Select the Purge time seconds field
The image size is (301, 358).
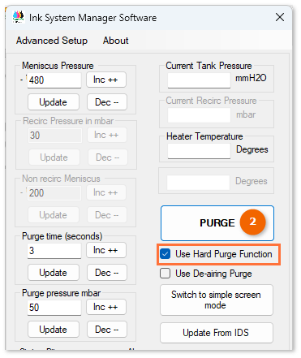pyautogui.click(x=54, y=251)
